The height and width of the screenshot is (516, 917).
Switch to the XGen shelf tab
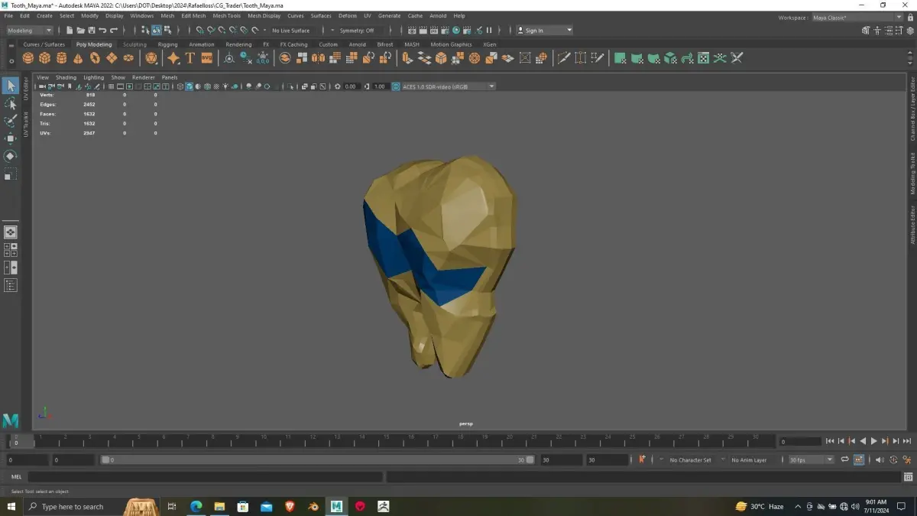pyautogui.click(x=489, y=44)
